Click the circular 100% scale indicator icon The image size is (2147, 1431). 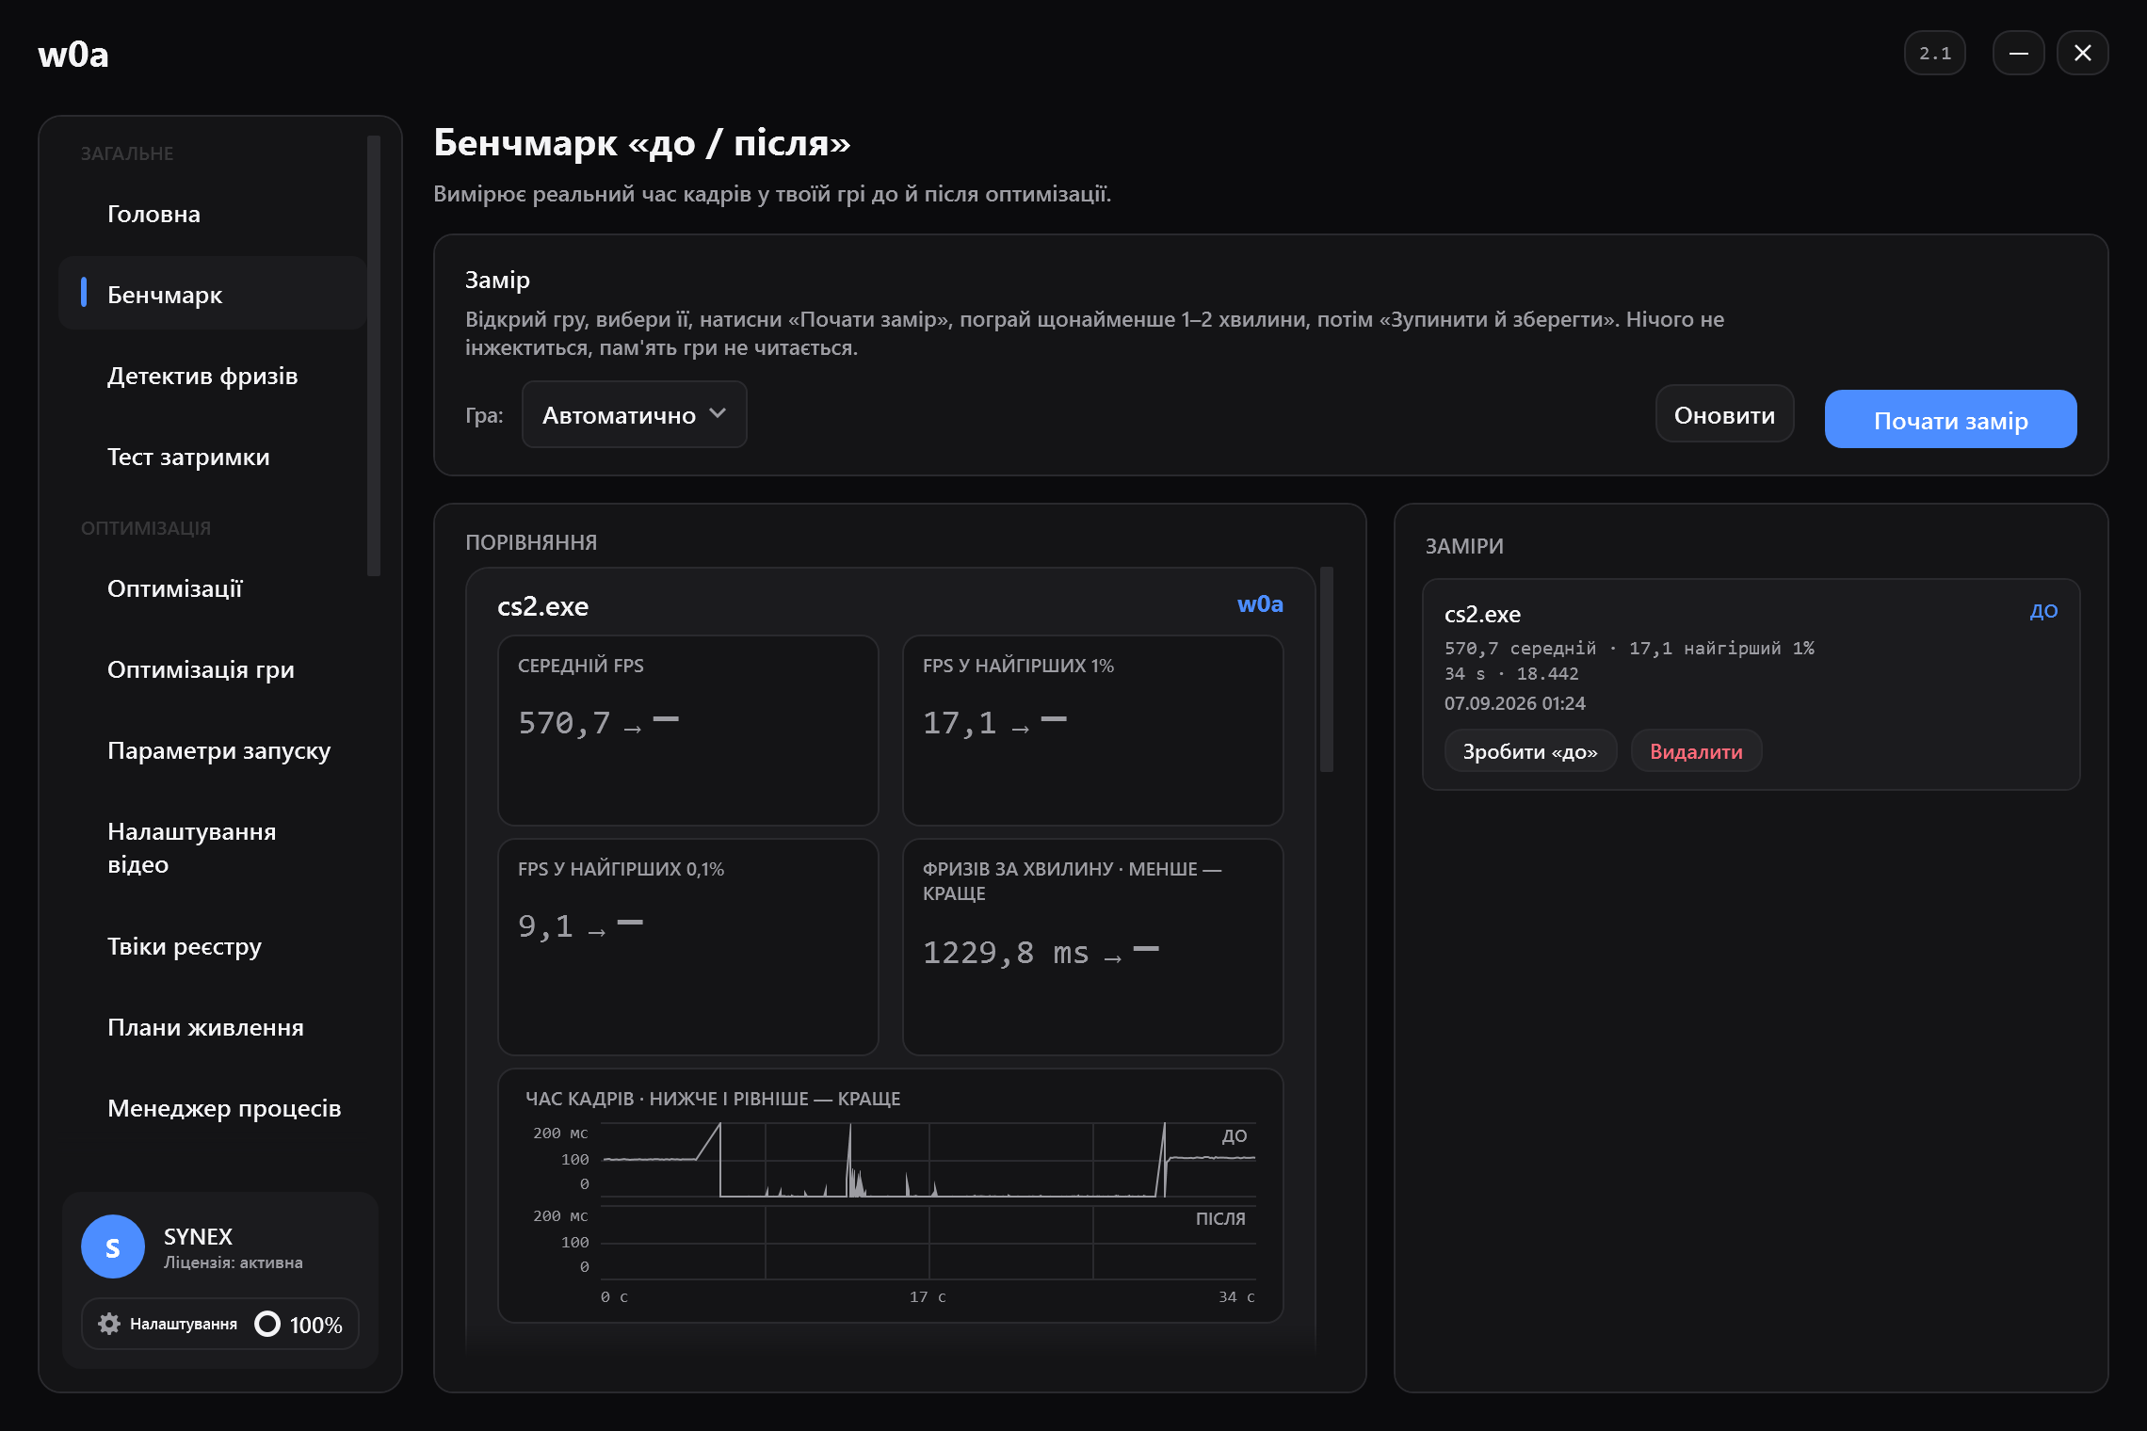267,1324
